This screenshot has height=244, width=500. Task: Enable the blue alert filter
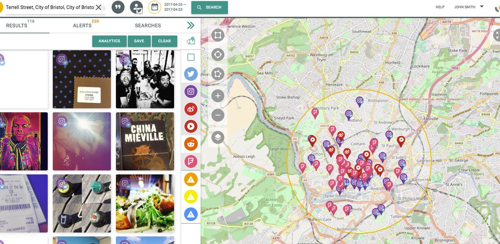coord(190,214)
